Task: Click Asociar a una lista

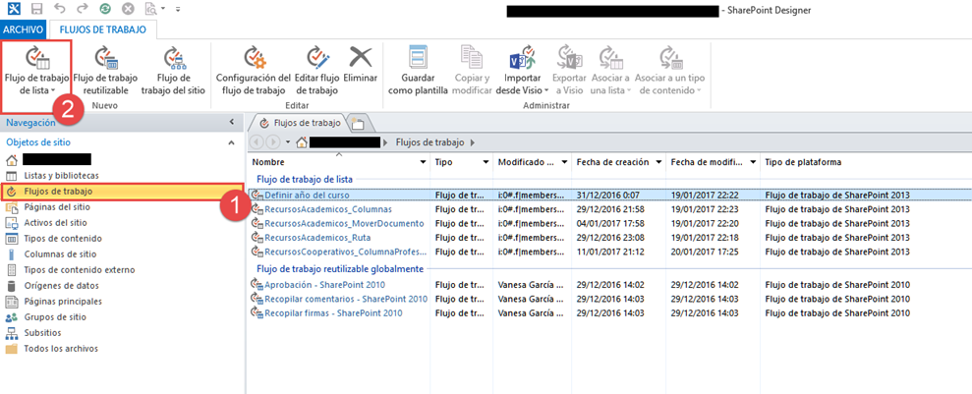Action: coord(610,70)
